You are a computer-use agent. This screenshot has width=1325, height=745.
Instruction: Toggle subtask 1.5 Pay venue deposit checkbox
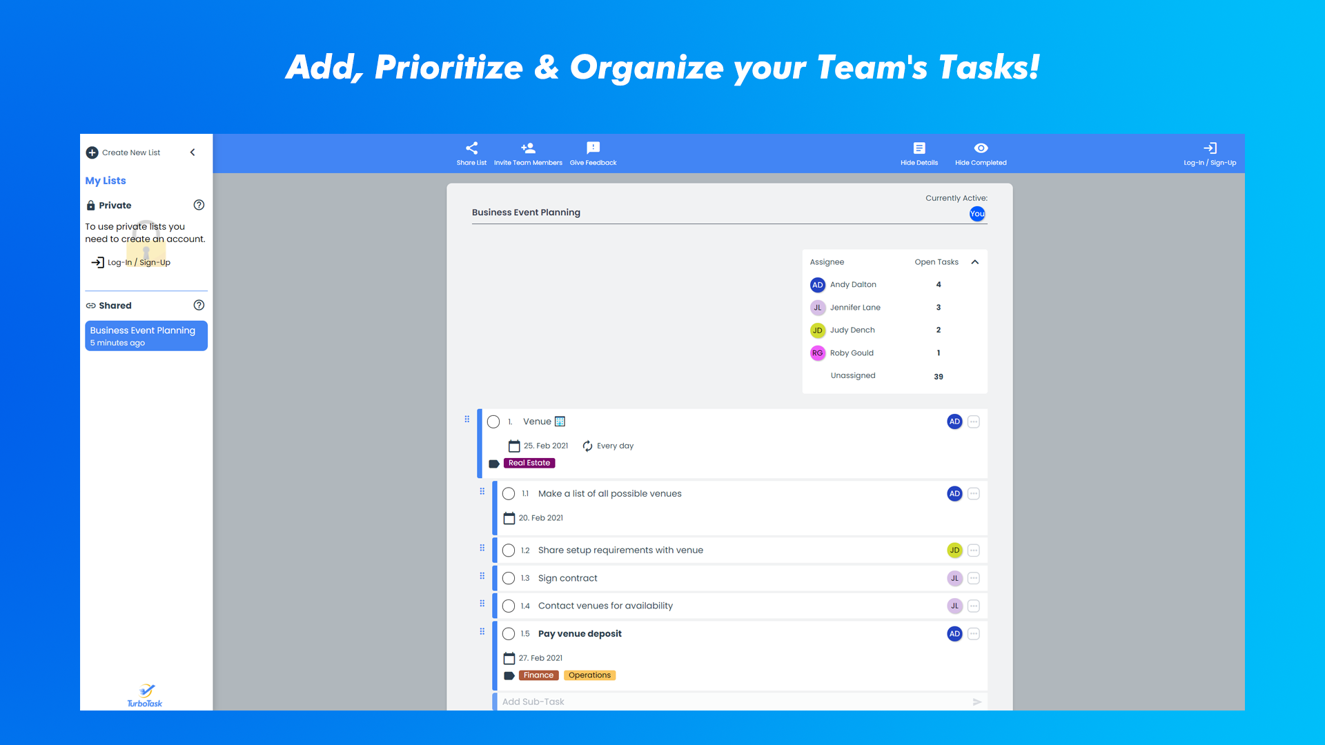(508, 633)
